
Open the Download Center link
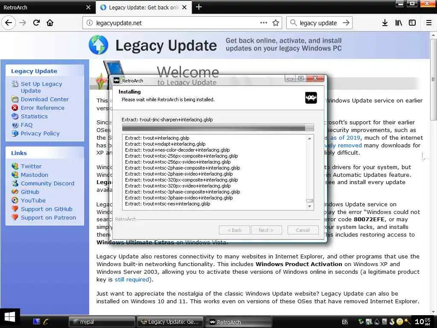click(x=44, y=99)
